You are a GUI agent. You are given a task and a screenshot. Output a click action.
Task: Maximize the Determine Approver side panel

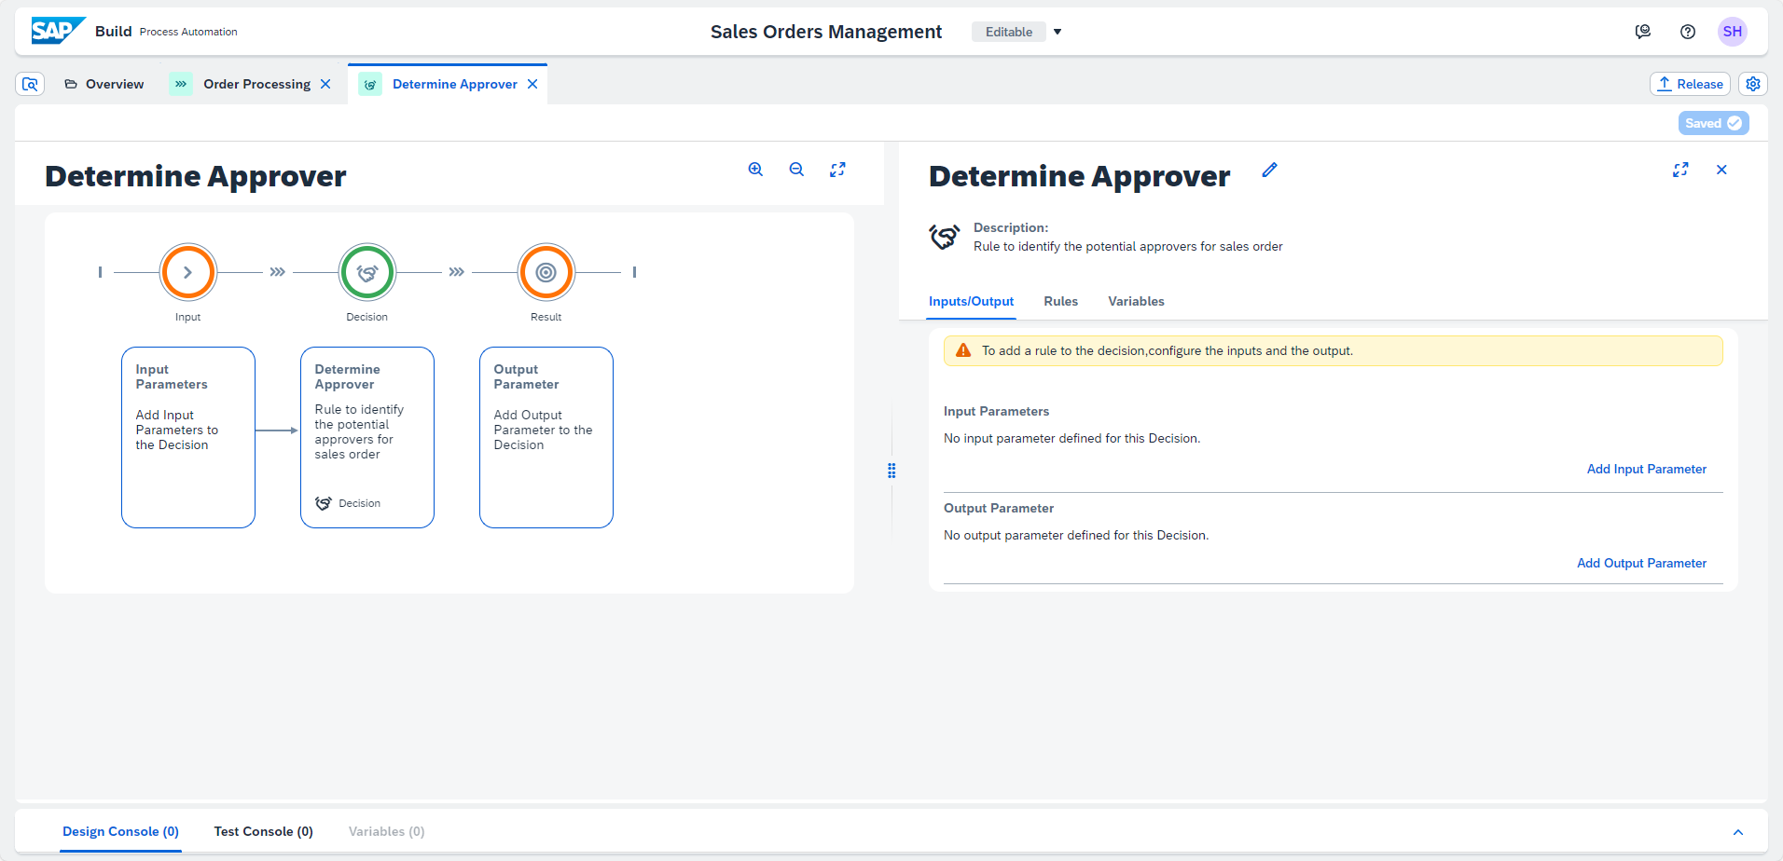(1680, 170)
